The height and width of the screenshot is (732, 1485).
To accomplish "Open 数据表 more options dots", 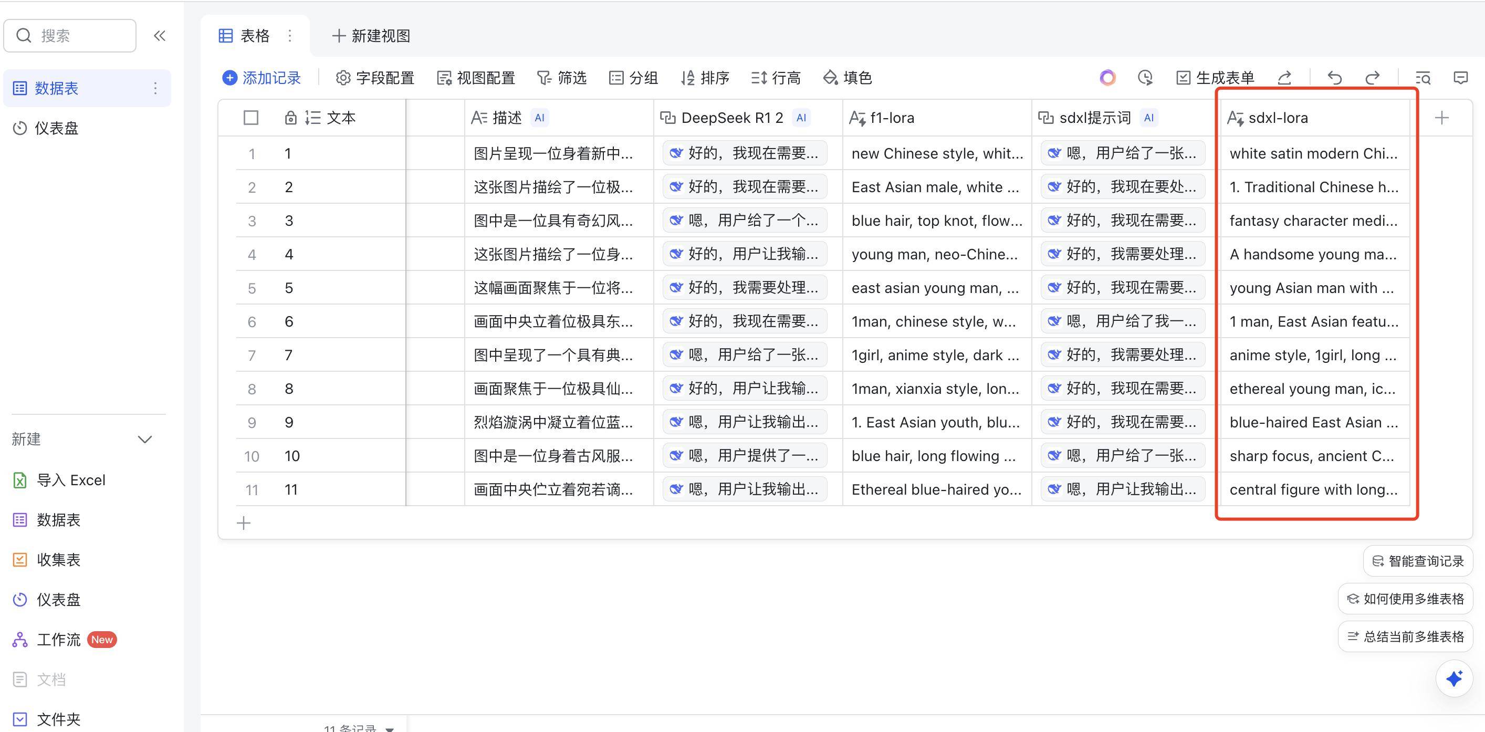I will 155,88.
